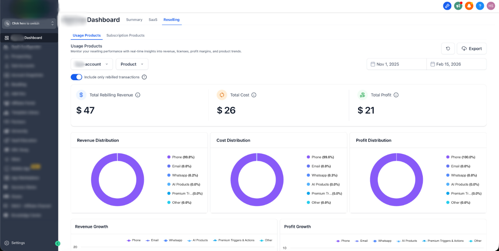Screen dimensions: 499x251
Task: Click the Nov 1, 2025 start date field
Action: point(397,64)
